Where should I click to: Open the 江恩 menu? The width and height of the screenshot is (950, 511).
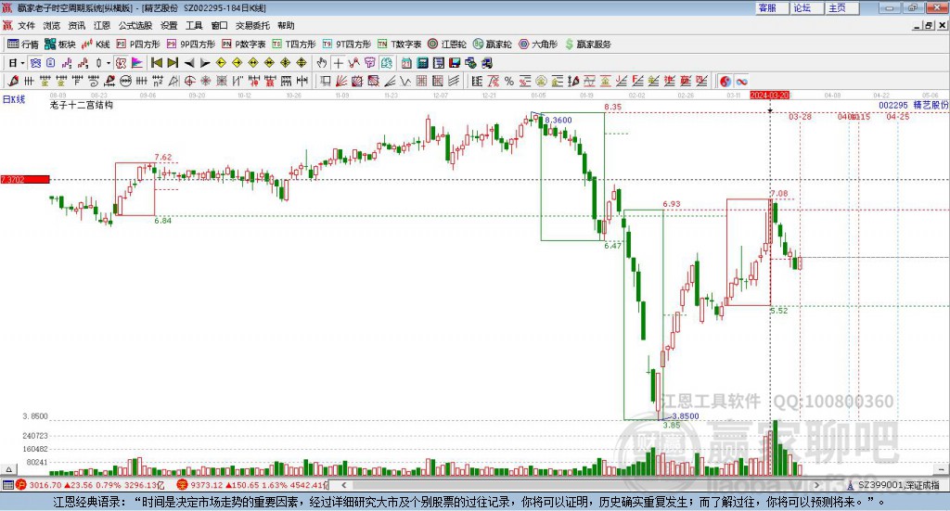click(102, 25)
